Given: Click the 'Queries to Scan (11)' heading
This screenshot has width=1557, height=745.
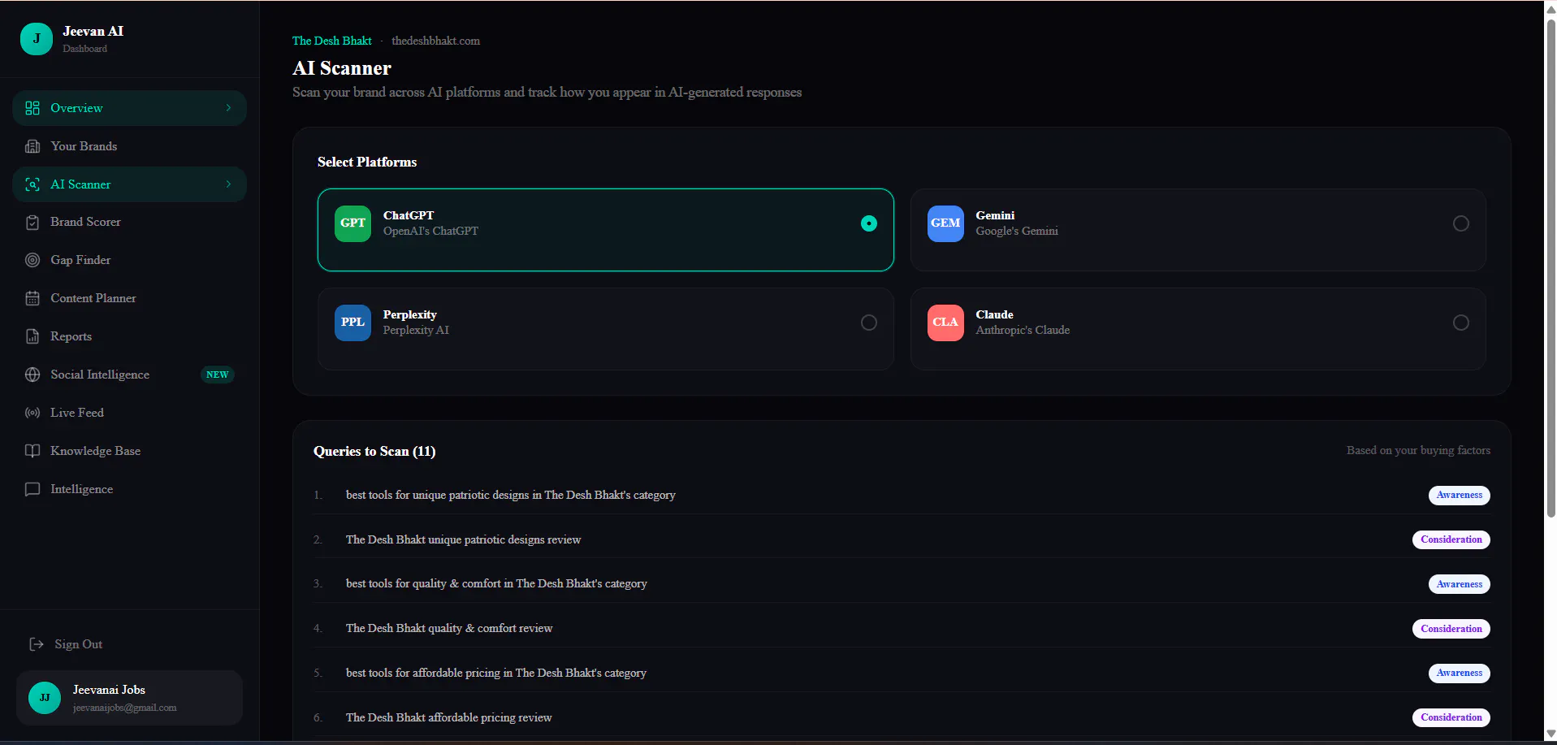Looking at the screenshot, I should pyautogui.click(x=374, y=451).
